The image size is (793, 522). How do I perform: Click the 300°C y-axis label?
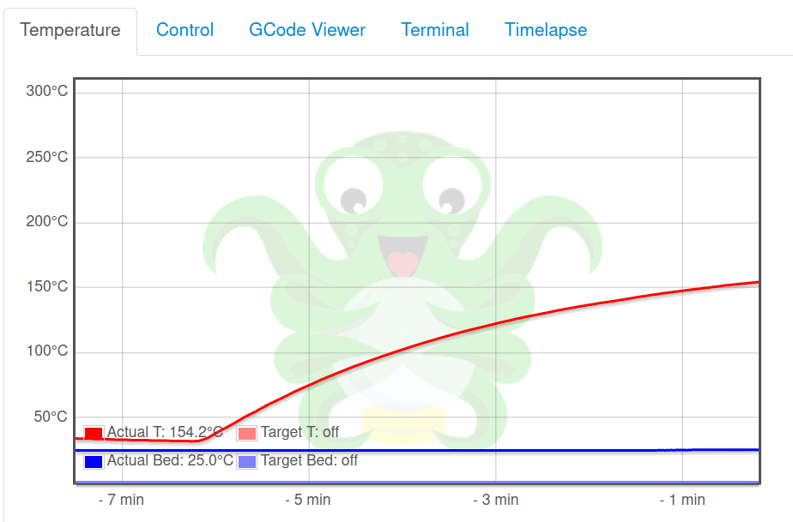tap(47, 91)
